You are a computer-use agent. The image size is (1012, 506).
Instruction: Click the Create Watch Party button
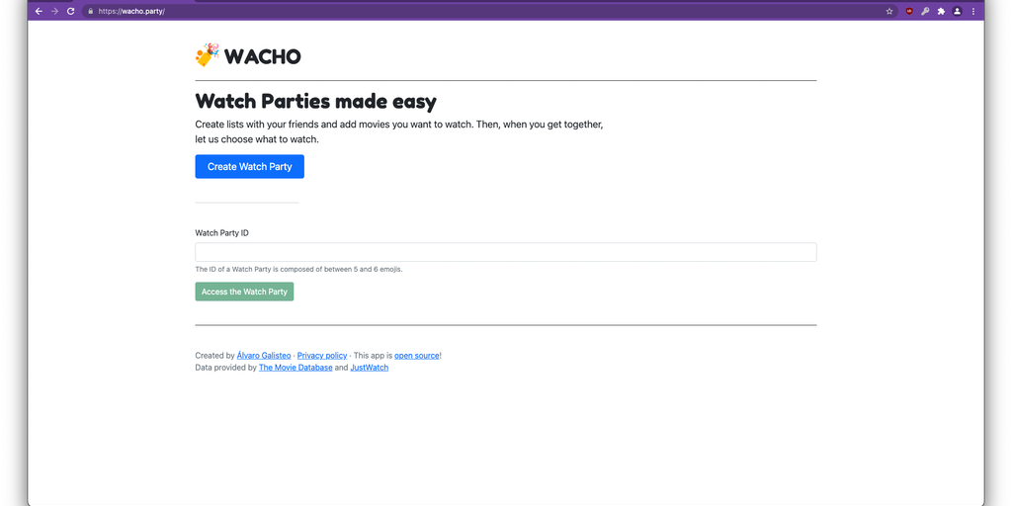click(x=249, y=167)
